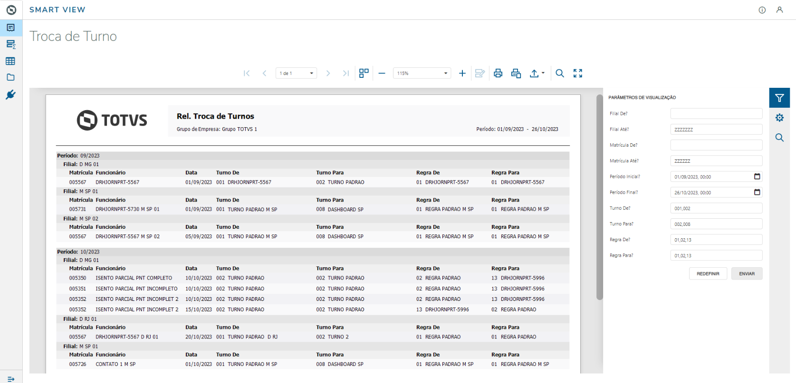Open the user profile icon

pyautogui.click(x=779, y=10)
